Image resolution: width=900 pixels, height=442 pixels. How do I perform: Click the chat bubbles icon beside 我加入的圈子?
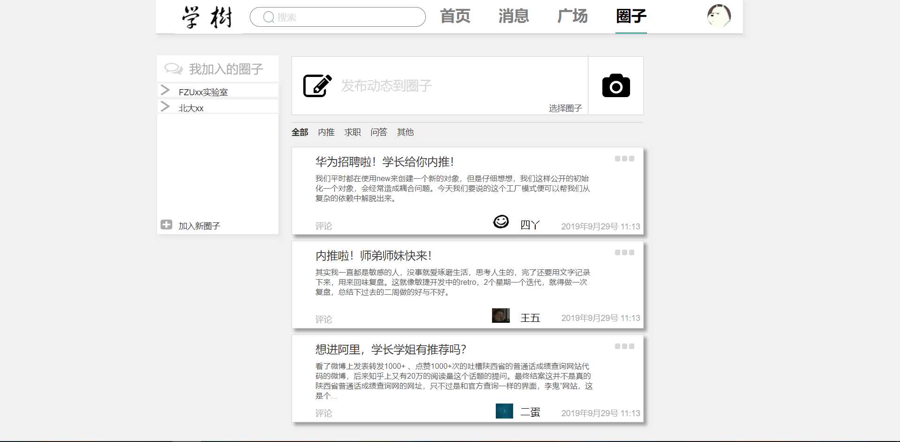click(173, 69)
